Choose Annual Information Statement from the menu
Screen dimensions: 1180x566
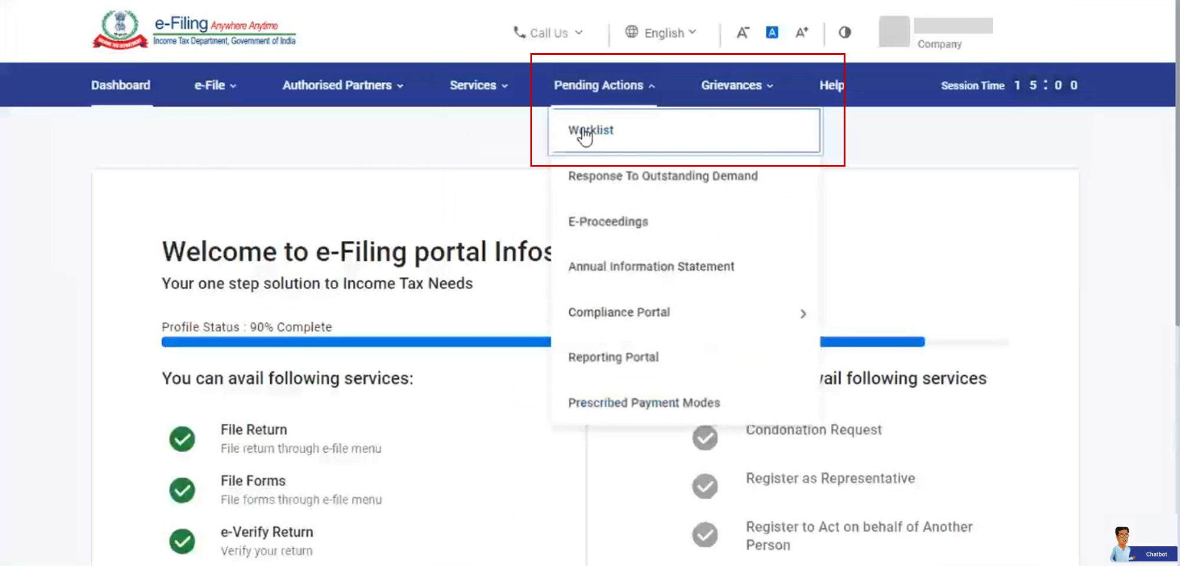(x=651, y=266)
